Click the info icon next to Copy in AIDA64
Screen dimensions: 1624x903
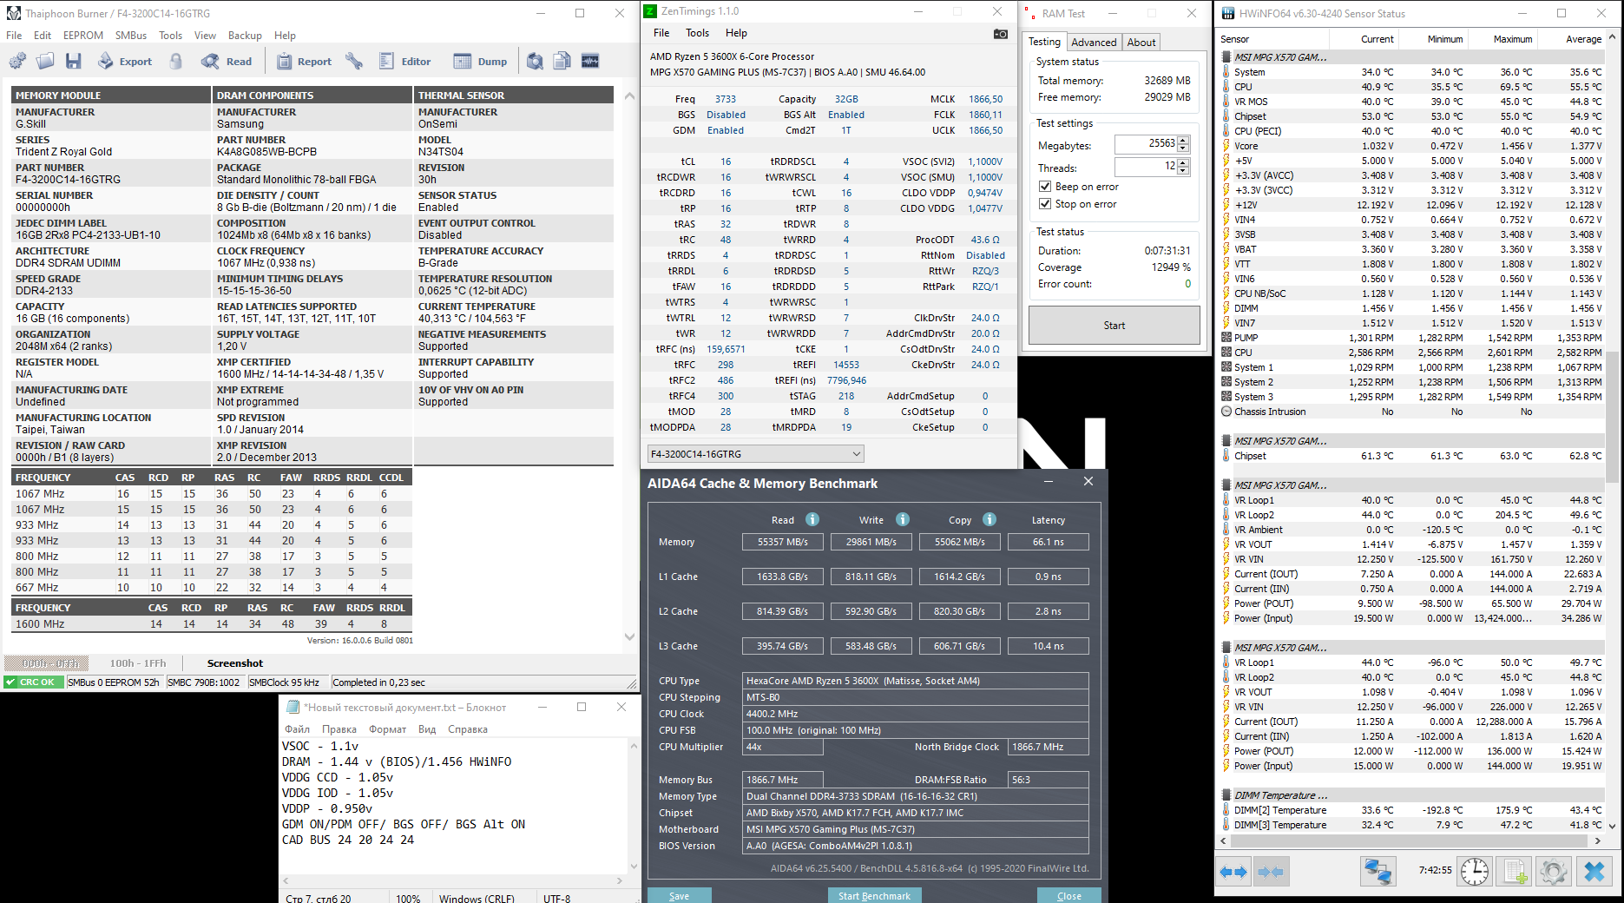[x=990, y=519]
